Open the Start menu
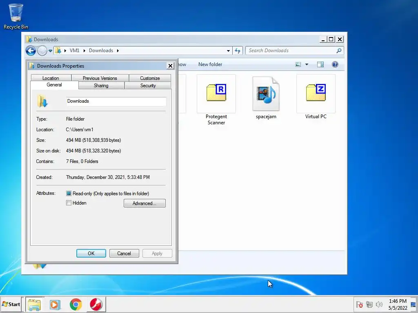Viewport: 418px width, 313px height. [x=11, y=304]
